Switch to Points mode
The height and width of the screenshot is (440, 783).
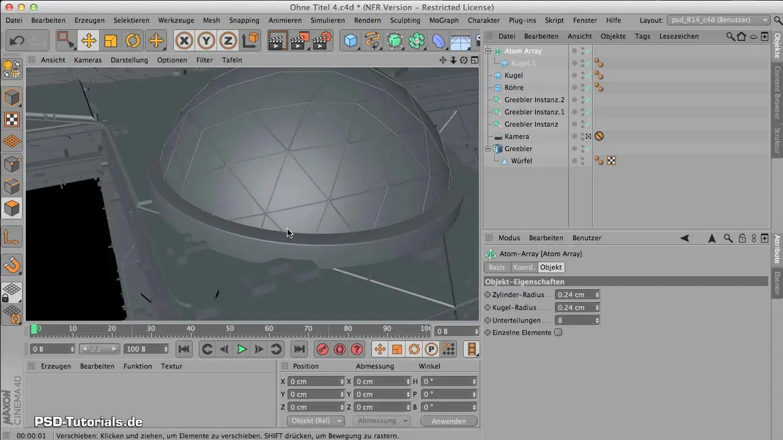pos(12,164)
